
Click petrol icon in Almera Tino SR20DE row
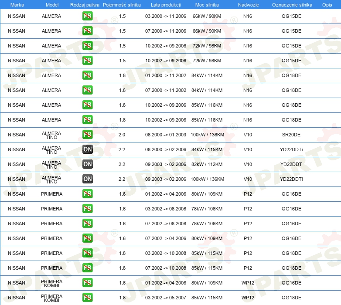tap(87, 135)
